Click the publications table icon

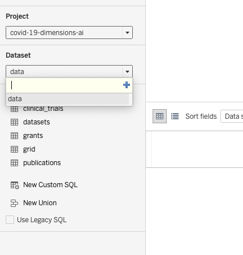pos(15,163)
